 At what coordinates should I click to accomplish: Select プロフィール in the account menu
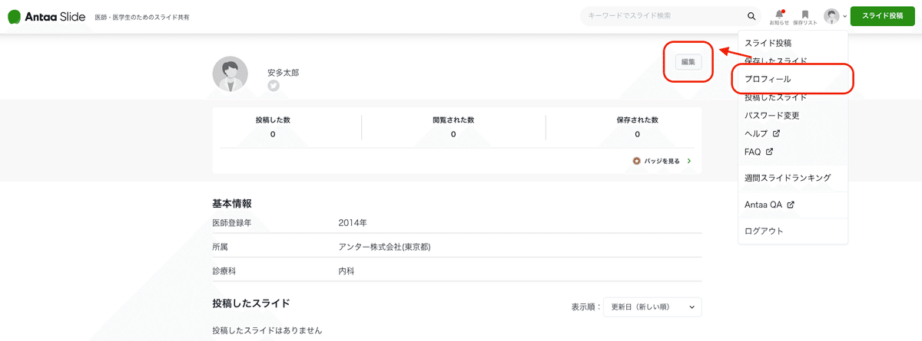pyautogui.click(x=768, y=79)
